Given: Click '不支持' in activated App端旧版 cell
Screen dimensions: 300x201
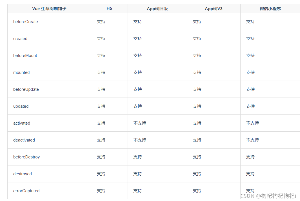Looking at the screenshot, I should tap(140, 123).
